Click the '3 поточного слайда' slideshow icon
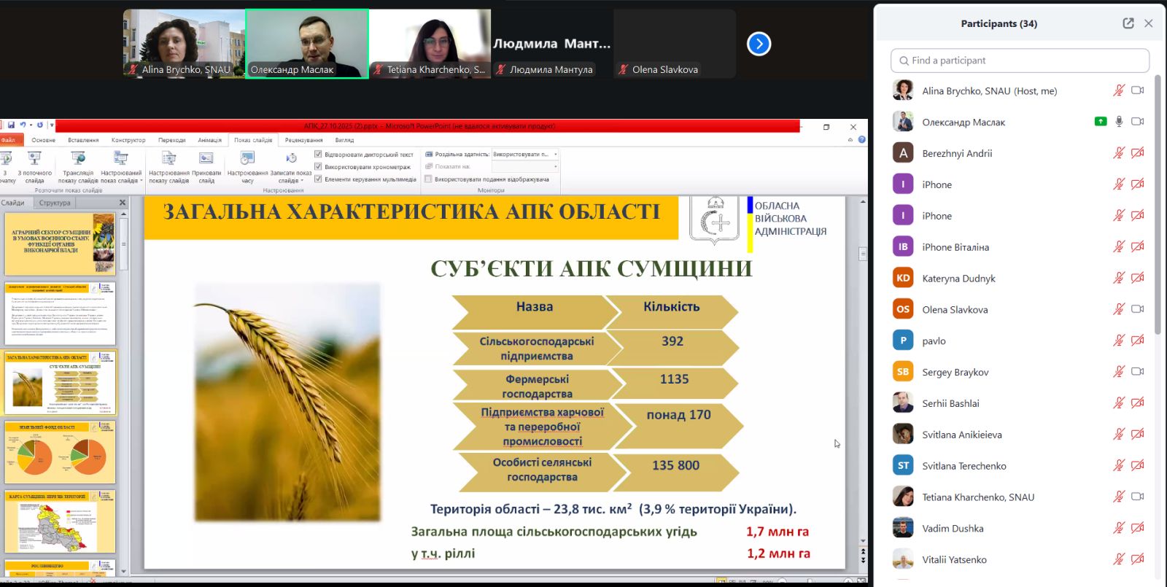The height and width of the screenshot is (587, 1167). [34, 159]
